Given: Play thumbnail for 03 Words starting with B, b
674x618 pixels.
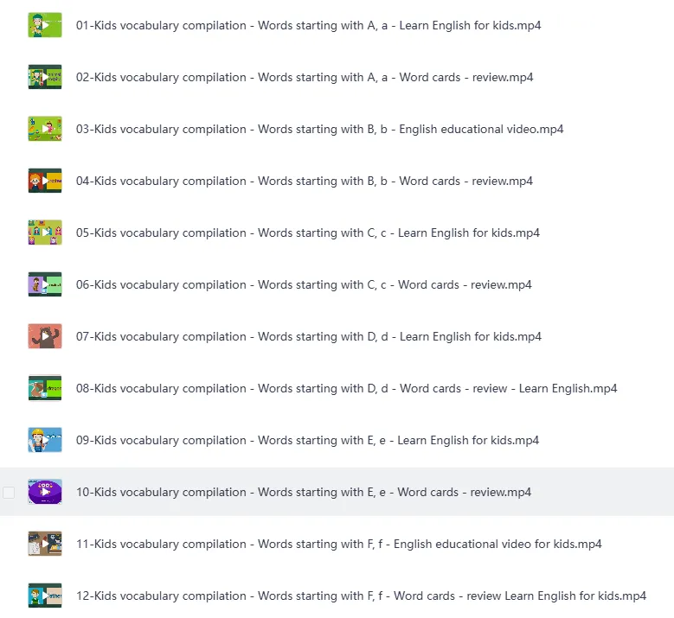Looking at the screenshot, I should [45, 129].
